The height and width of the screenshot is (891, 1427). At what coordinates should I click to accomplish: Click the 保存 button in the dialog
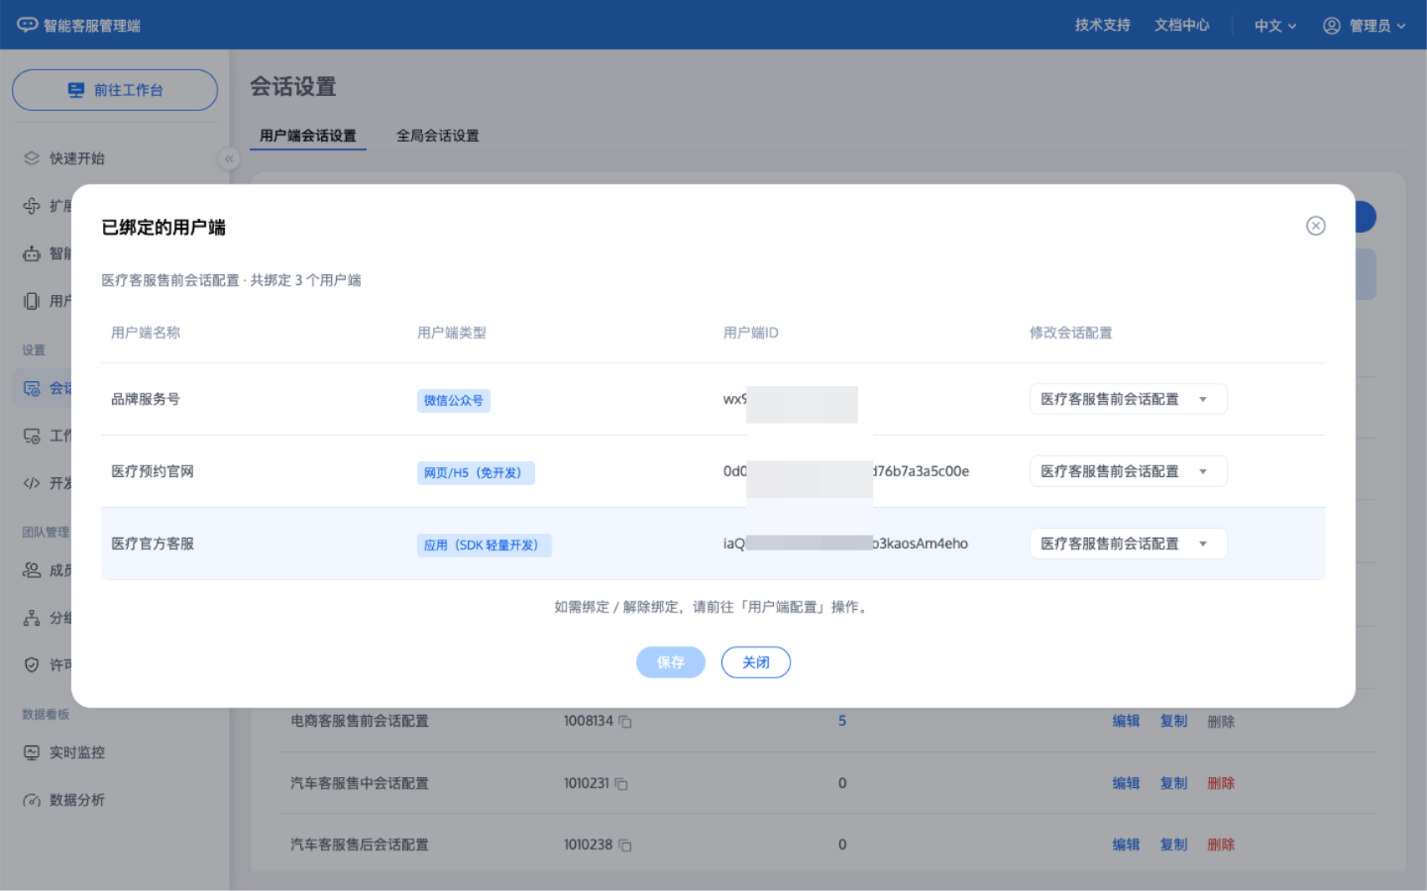coord(671,662)
